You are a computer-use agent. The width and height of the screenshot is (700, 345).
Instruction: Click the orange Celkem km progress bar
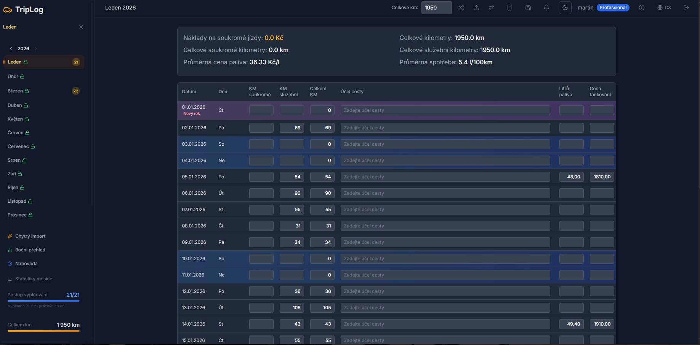point(43,331)
